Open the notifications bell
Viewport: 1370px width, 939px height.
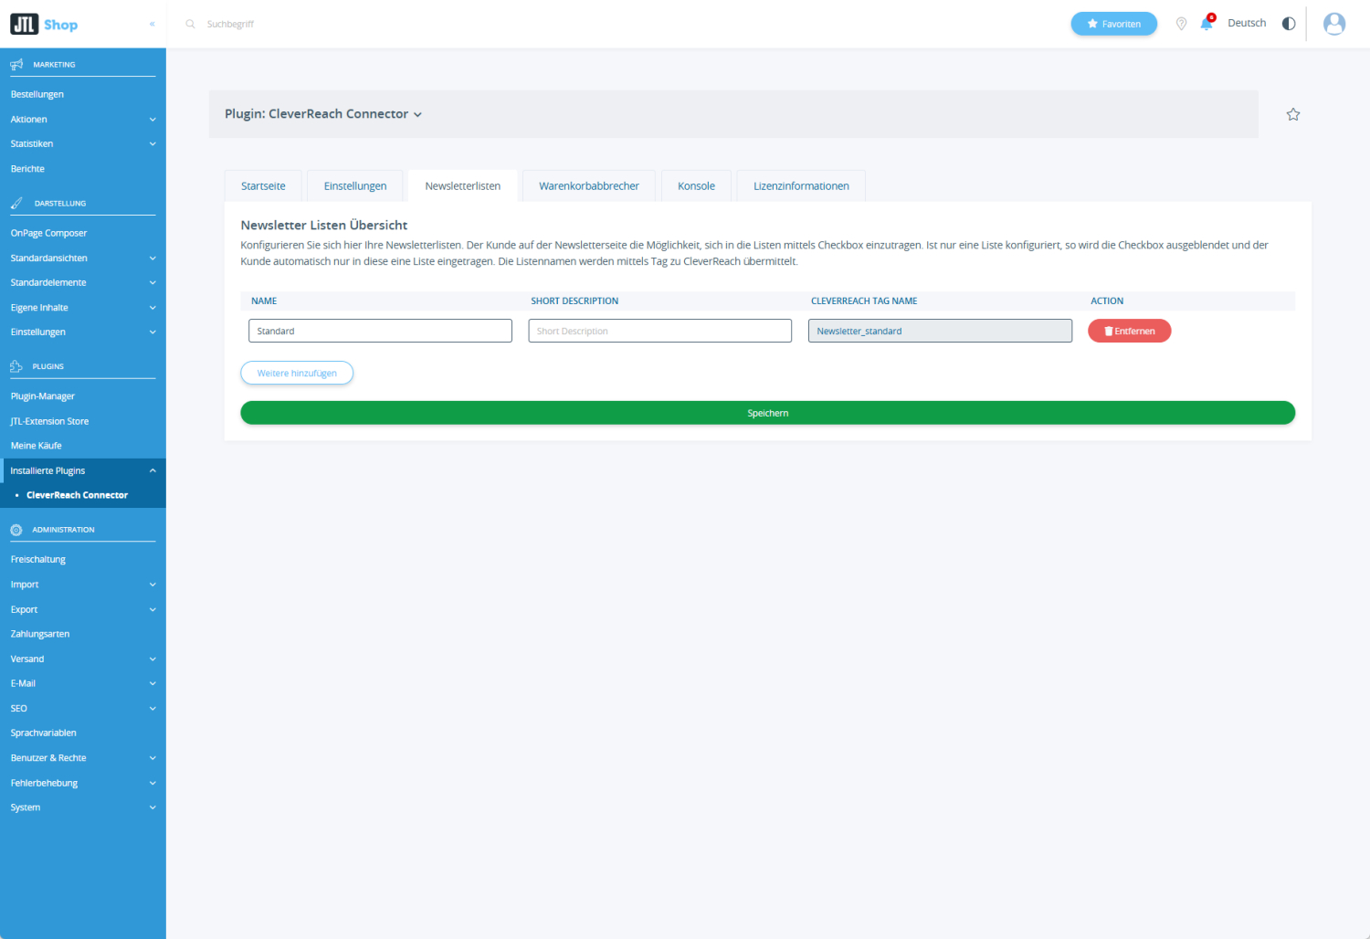pyautogui.click(x=1207, y=24)
